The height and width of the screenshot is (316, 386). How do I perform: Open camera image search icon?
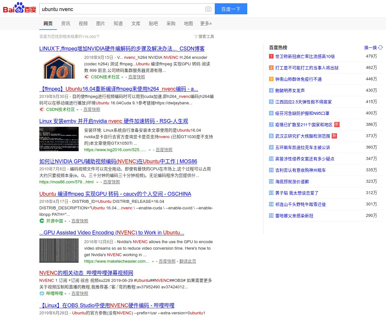point(208,9)
